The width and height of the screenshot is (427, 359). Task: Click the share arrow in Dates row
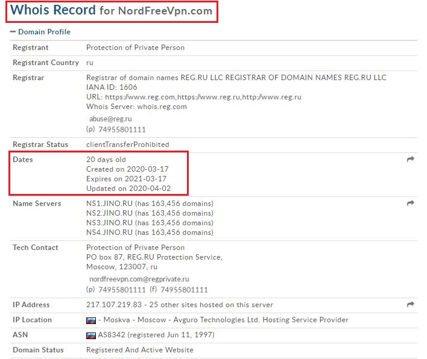point(411,160)
